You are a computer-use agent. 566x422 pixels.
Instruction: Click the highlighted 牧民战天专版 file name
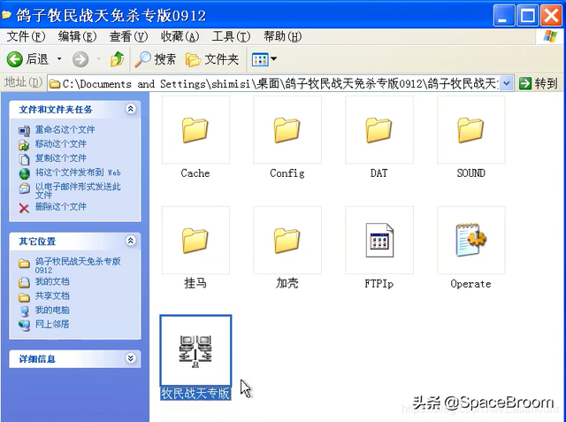[x=195, y=394]
